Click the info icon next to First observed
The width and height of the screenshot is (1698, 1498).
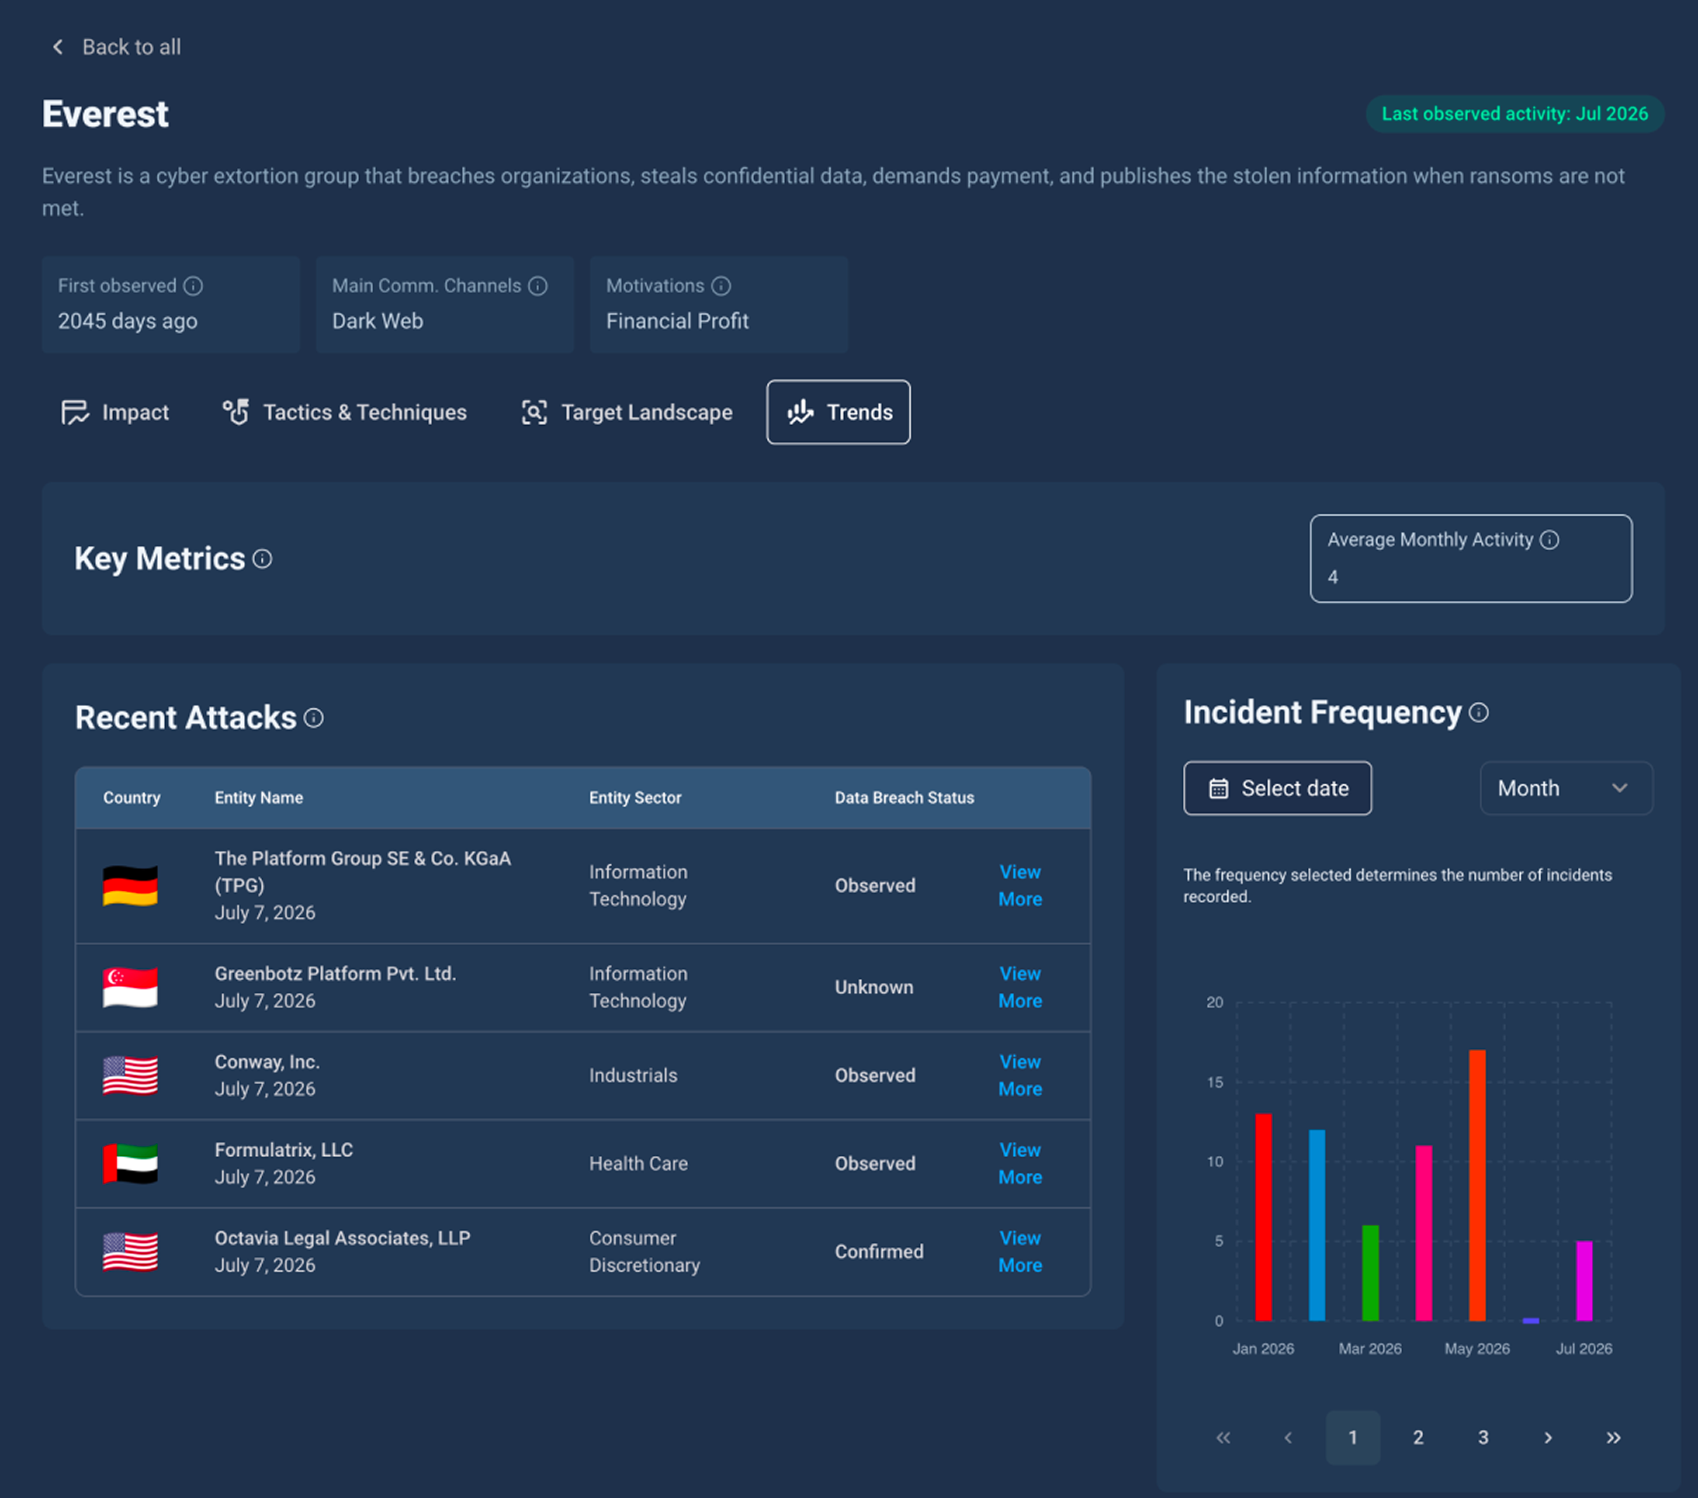click(x=193, y=286)
